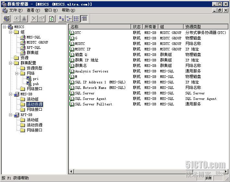Viewport: 230px width, 182px height.
Task: Click the DTC resource icon
Action: click(72, 33)
